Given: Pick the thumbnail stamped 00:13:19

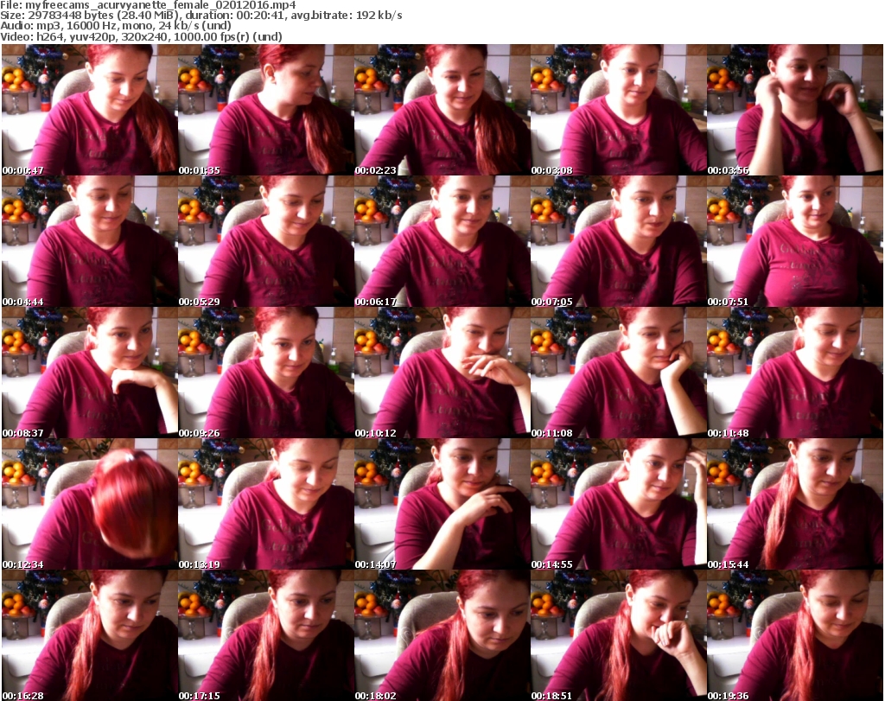Looking at the screenshot, I should pos(266,504).
